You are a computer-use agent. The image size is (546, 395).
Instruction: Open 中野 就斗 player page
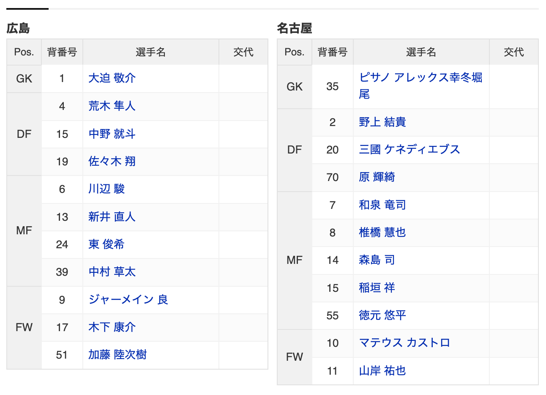112,134
